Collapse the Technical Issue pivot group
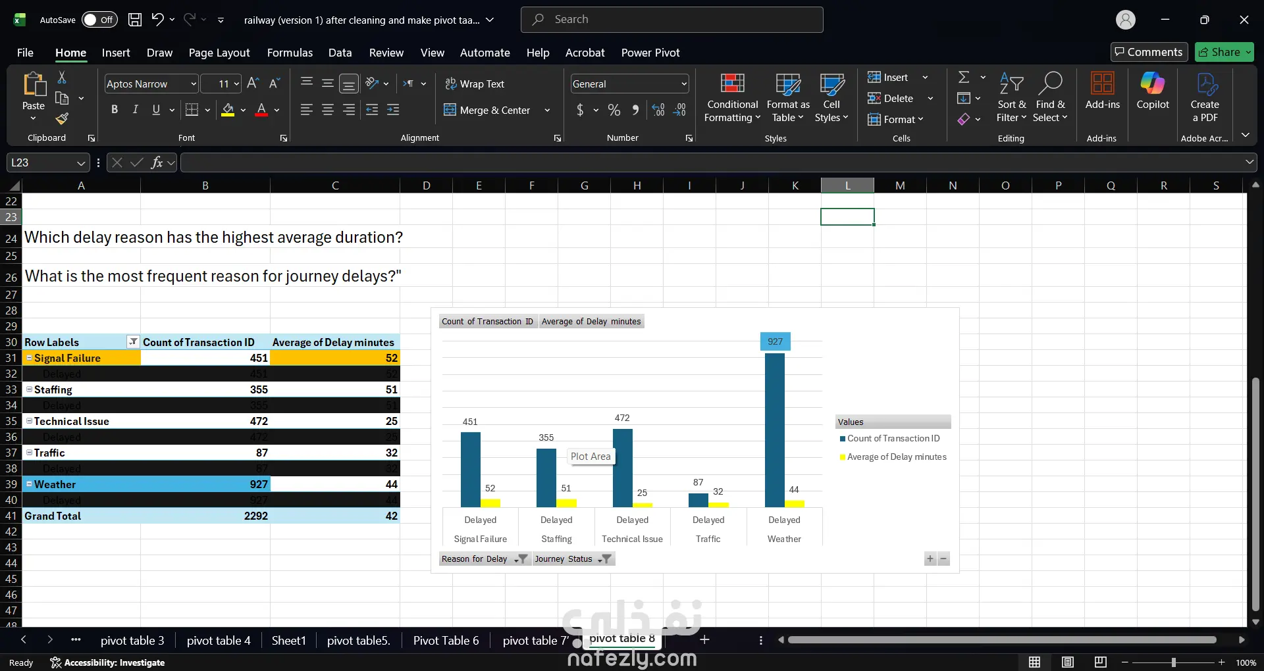The width and height of the screenshot is (1264, 671). (x=29, y=421)
